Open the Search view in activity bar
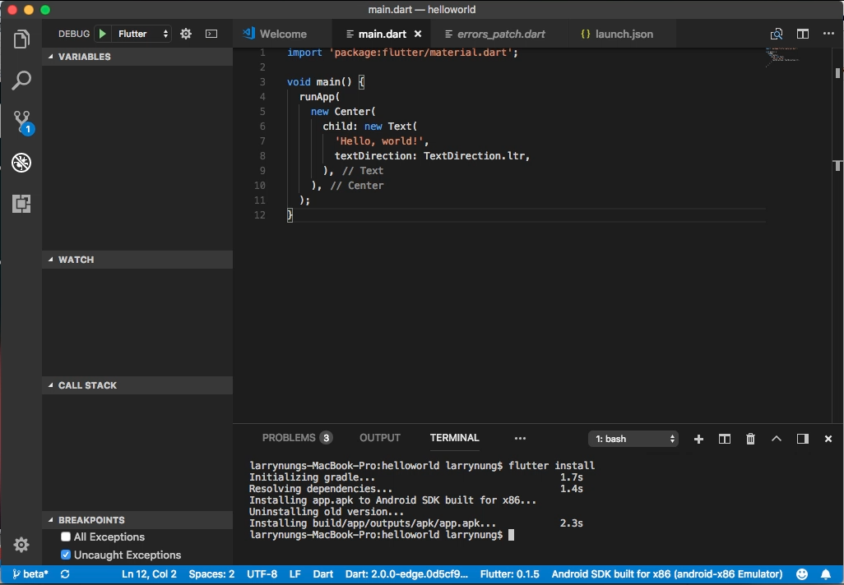 pyautogui.click(x=21, y=81)
